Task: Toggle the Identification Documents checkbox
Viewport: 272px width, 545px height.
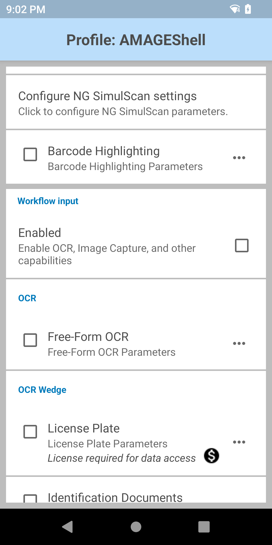Action: (30, 498)
